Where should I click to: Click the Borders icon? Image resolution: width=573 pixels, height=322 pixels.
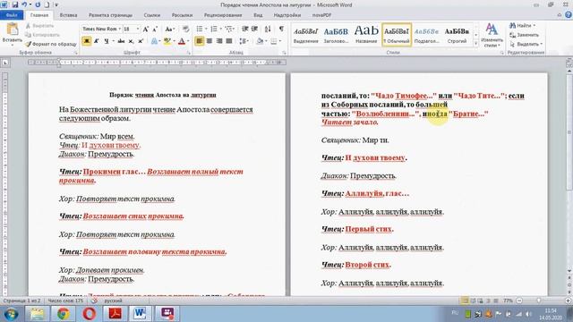[x=274, y=41]
